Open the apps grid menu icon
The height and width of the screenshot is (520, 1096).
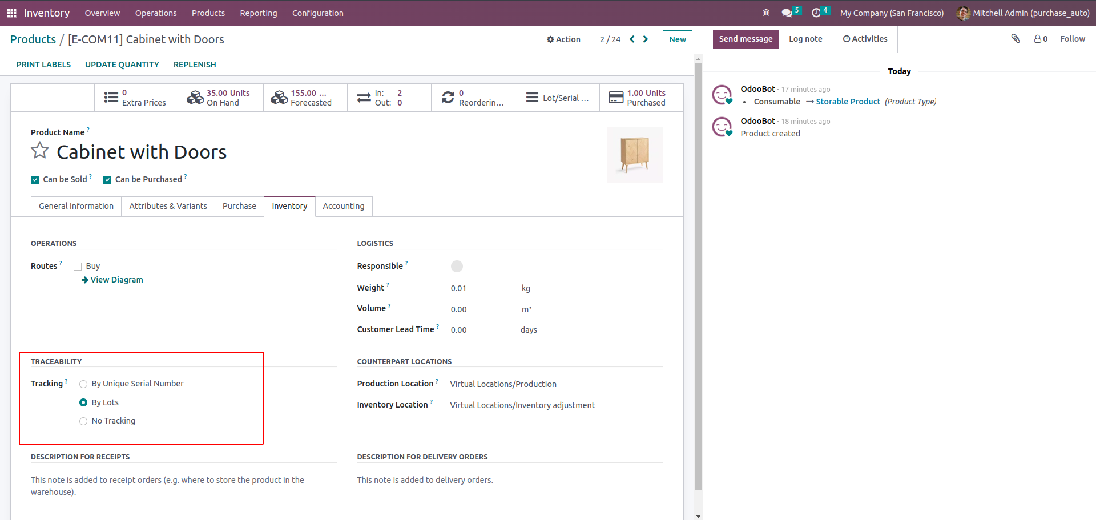pos(11,13)
